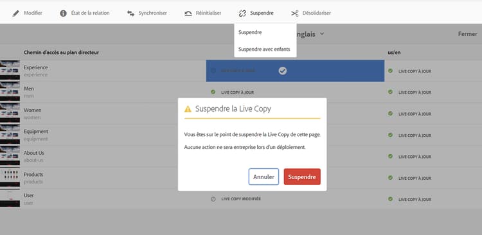Click the Products page title
482x235 pixels.
33,174
